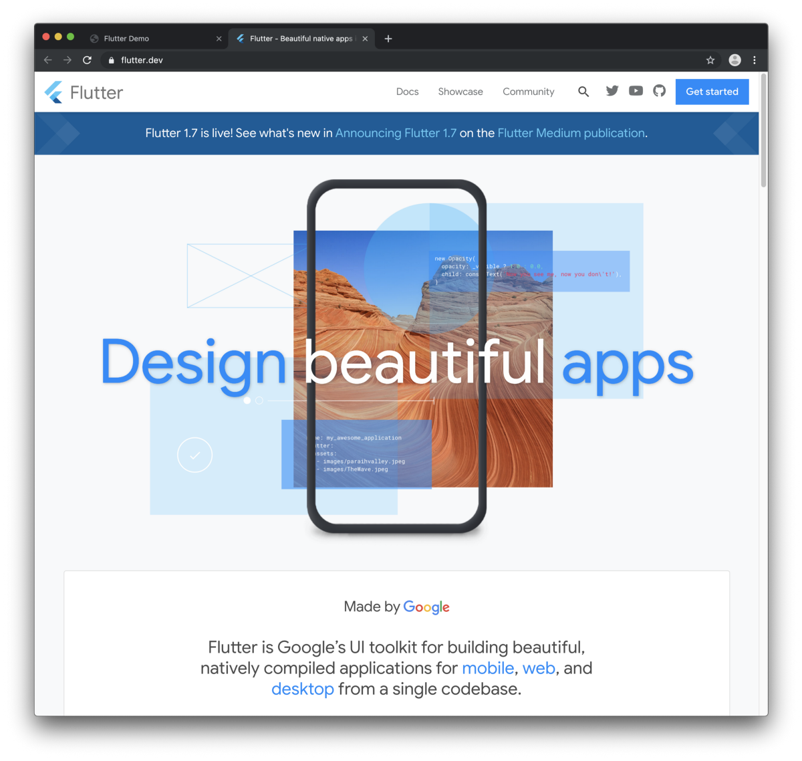The width and height of the screenshot is (802, 761).
Task: Open the Chrome three-dot menu
Action: (x=755, y=60)
